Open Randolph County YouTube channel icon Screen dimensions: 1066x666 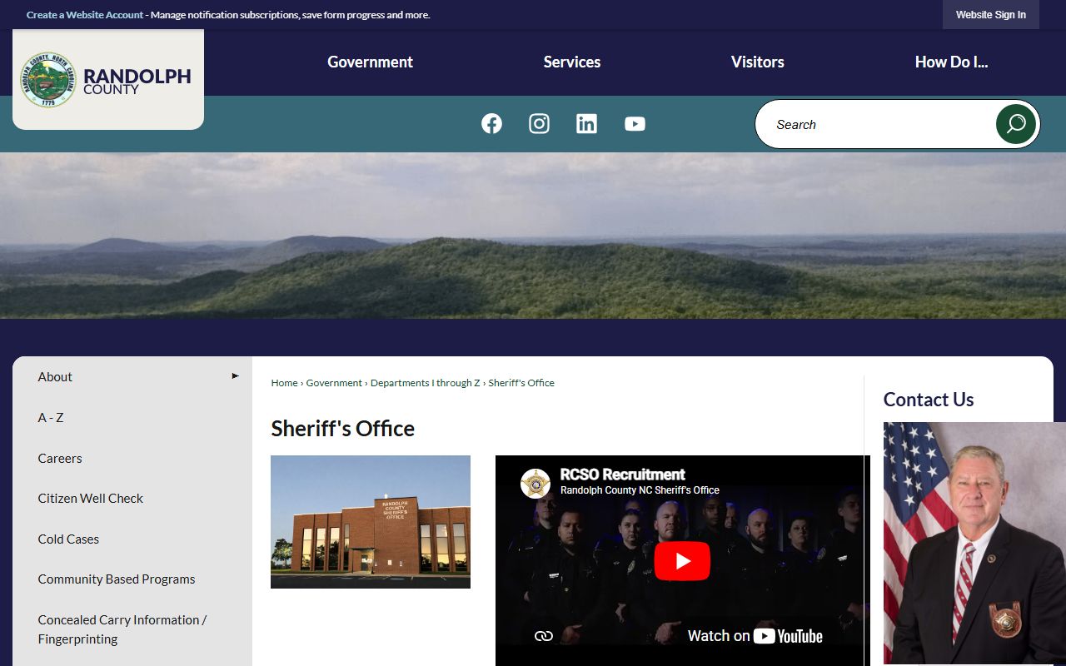click(635, 124)
